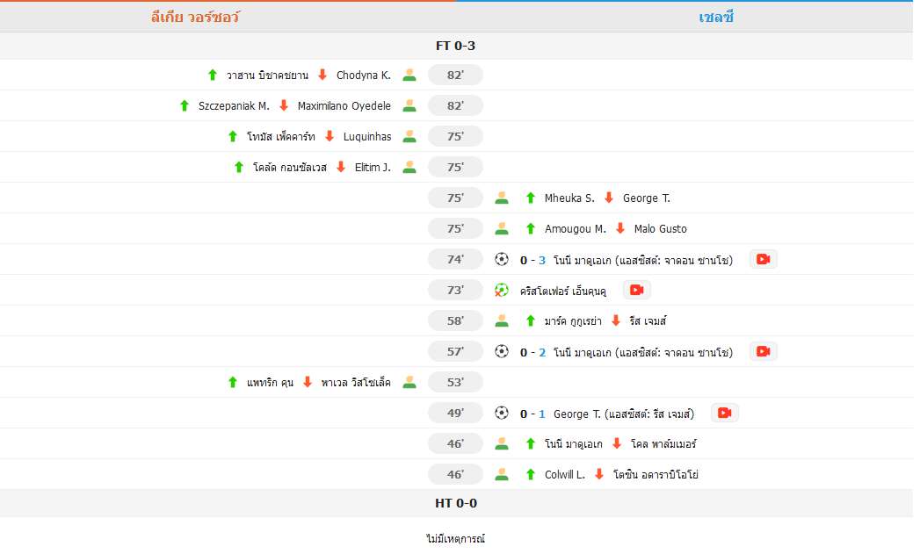Open the เชลซี team header
This screenshot has height=554, width=920.
[716, 17]
